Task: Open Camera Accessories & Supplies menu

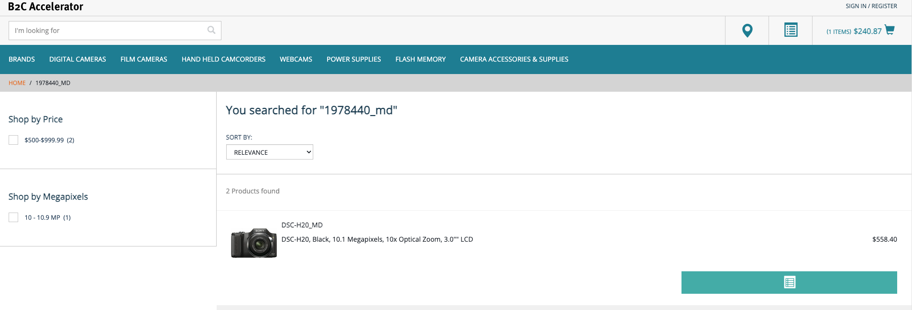Action: (514, 59)
